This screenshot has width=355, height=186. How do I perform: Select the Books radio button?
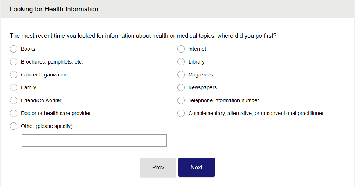point(14,49)
